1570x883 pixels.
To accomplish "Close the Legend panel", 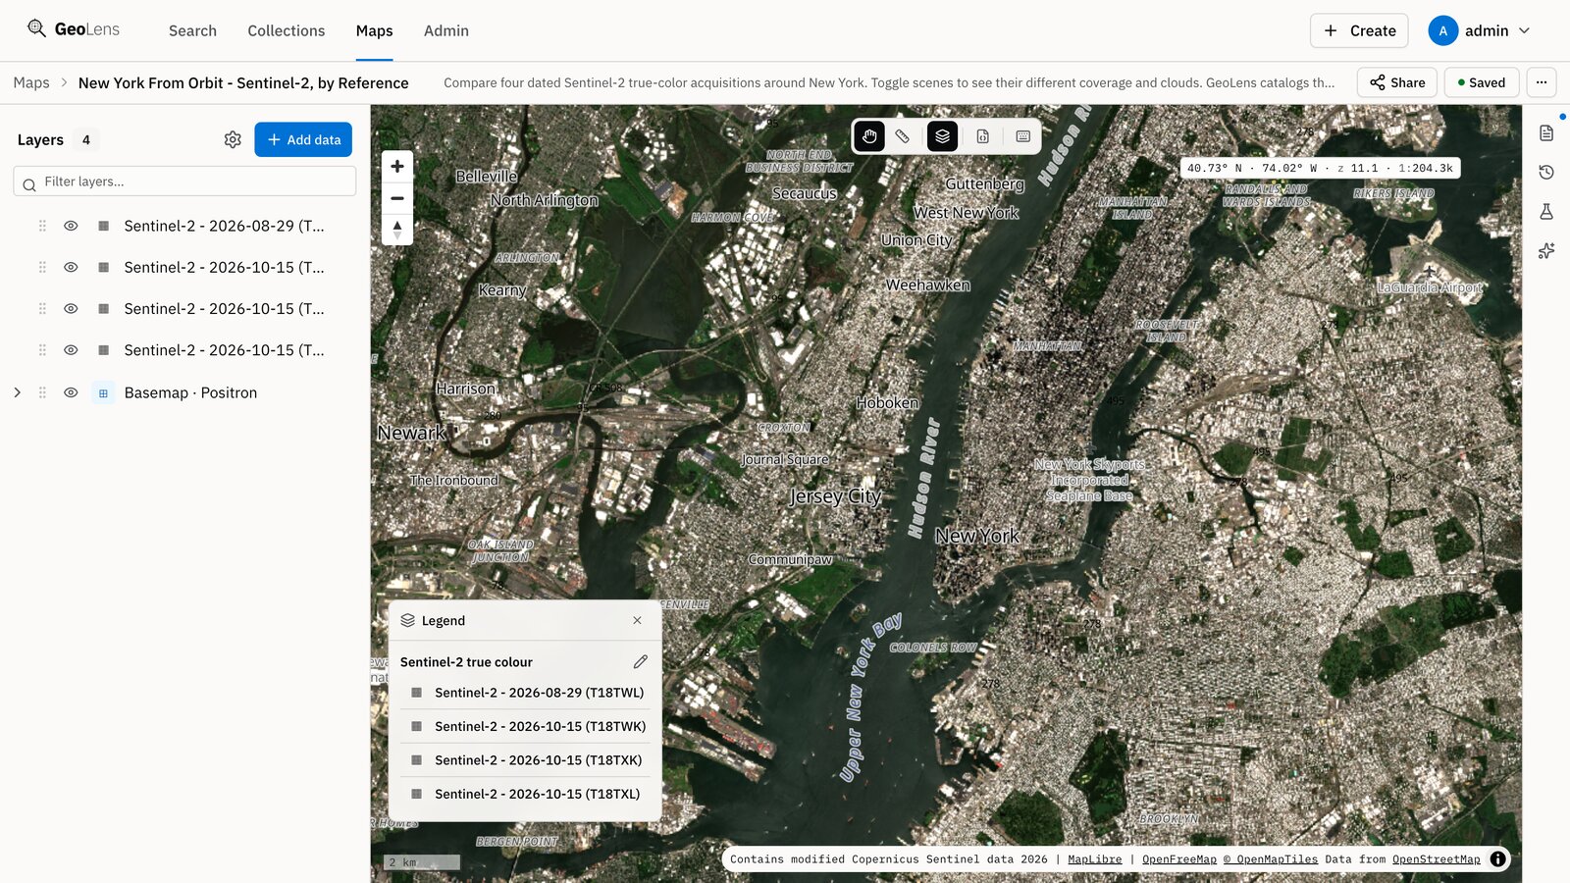I will tap(637, 620).
